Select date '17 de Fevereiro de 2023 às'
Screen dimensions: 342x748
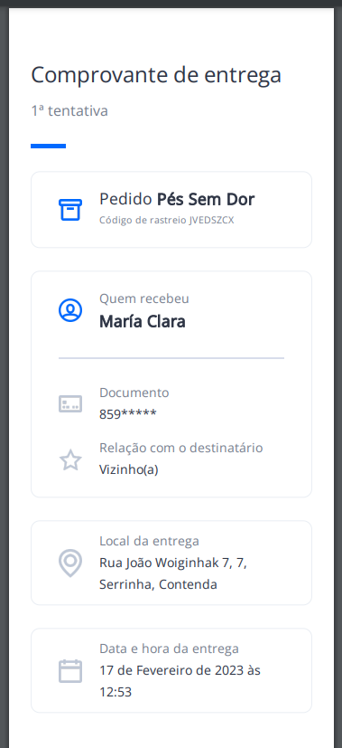tap(180, 671)
